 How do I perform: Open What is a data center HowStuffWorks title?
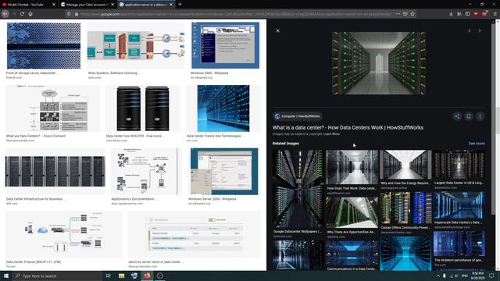(348, 127)
